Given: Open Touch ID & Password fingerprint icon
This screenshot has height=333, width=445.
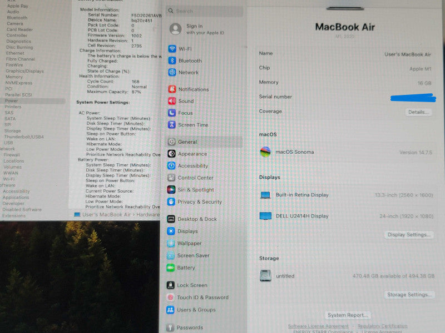Looking at the screenshot, I should pyautogui.click(x=170, y=297).
